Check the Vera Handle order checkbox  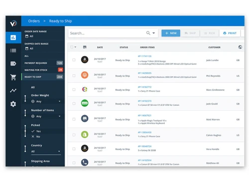point(74,149)
